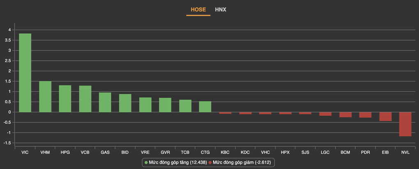419x169 pixels.
Task: Click the TCB axis label
Action: click(x=185, y=153)
